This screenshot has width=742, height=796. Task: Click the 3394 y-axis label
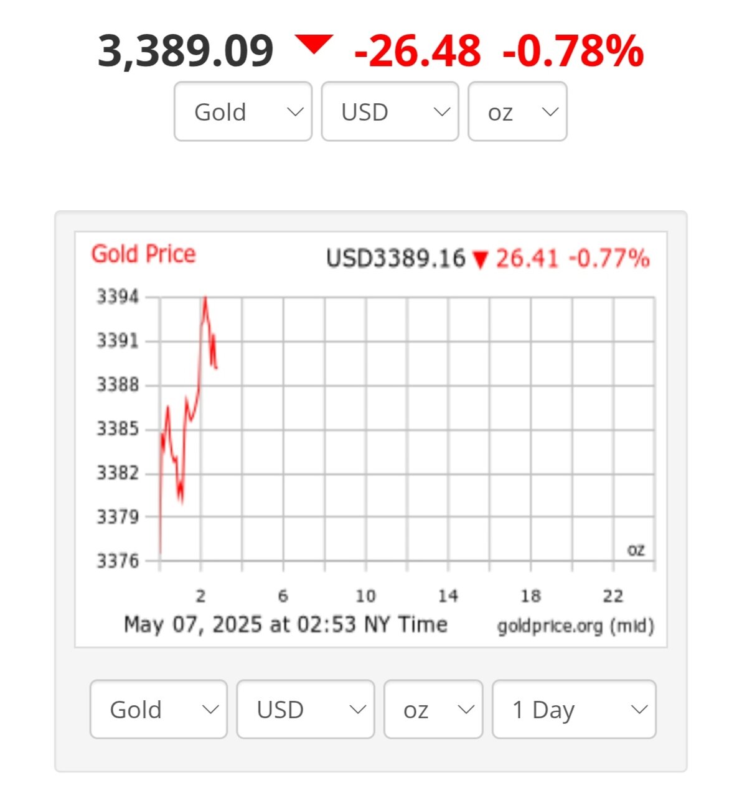pos(117,297)
